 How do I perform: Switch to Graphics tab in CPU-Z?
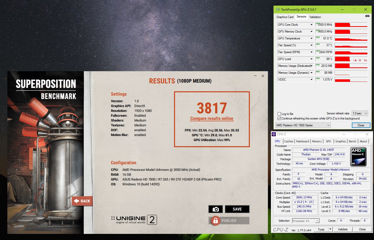340,141
